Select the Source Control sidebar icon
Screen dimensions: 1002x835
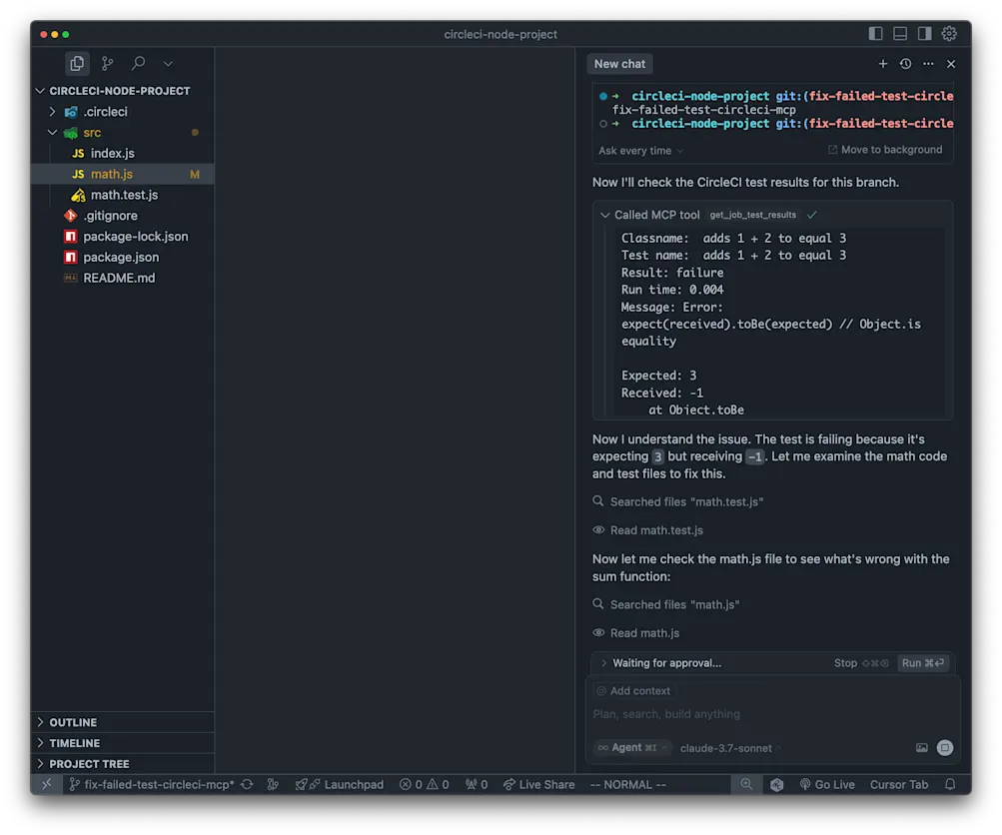(x=107, y=63)
